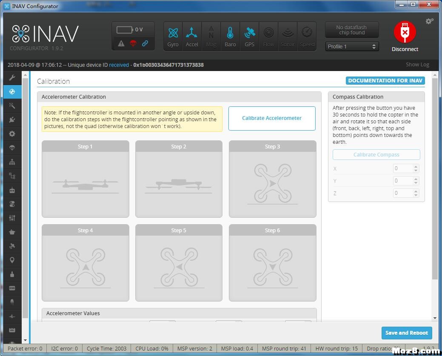442x356 pixels.
Task: Click the Packet error: 0 status entry
Action: tap(25, 348)
